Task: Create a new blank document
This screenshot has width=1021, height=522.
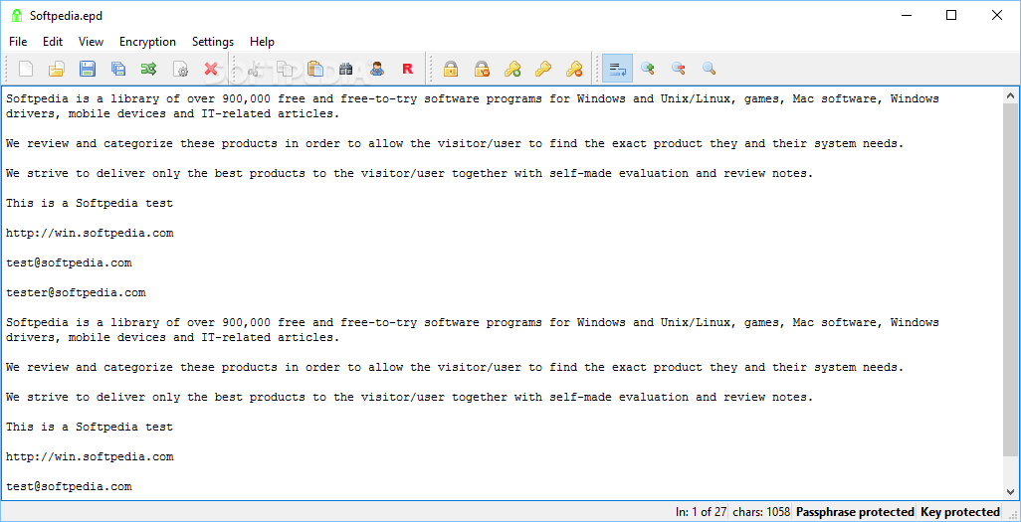Action: (26, 69)
